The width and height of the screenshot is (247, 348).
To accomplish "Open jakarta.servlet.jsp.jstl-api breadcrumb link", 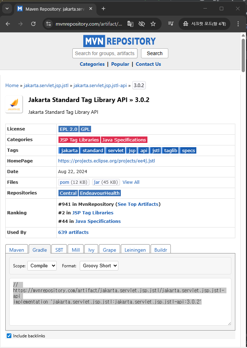I will click(100, 85).
